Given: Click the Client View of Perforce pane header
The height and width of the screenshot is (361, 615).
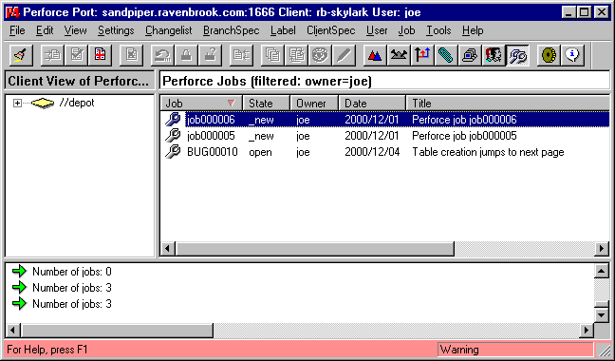Looking at the screenshot, I should point(80,82).
